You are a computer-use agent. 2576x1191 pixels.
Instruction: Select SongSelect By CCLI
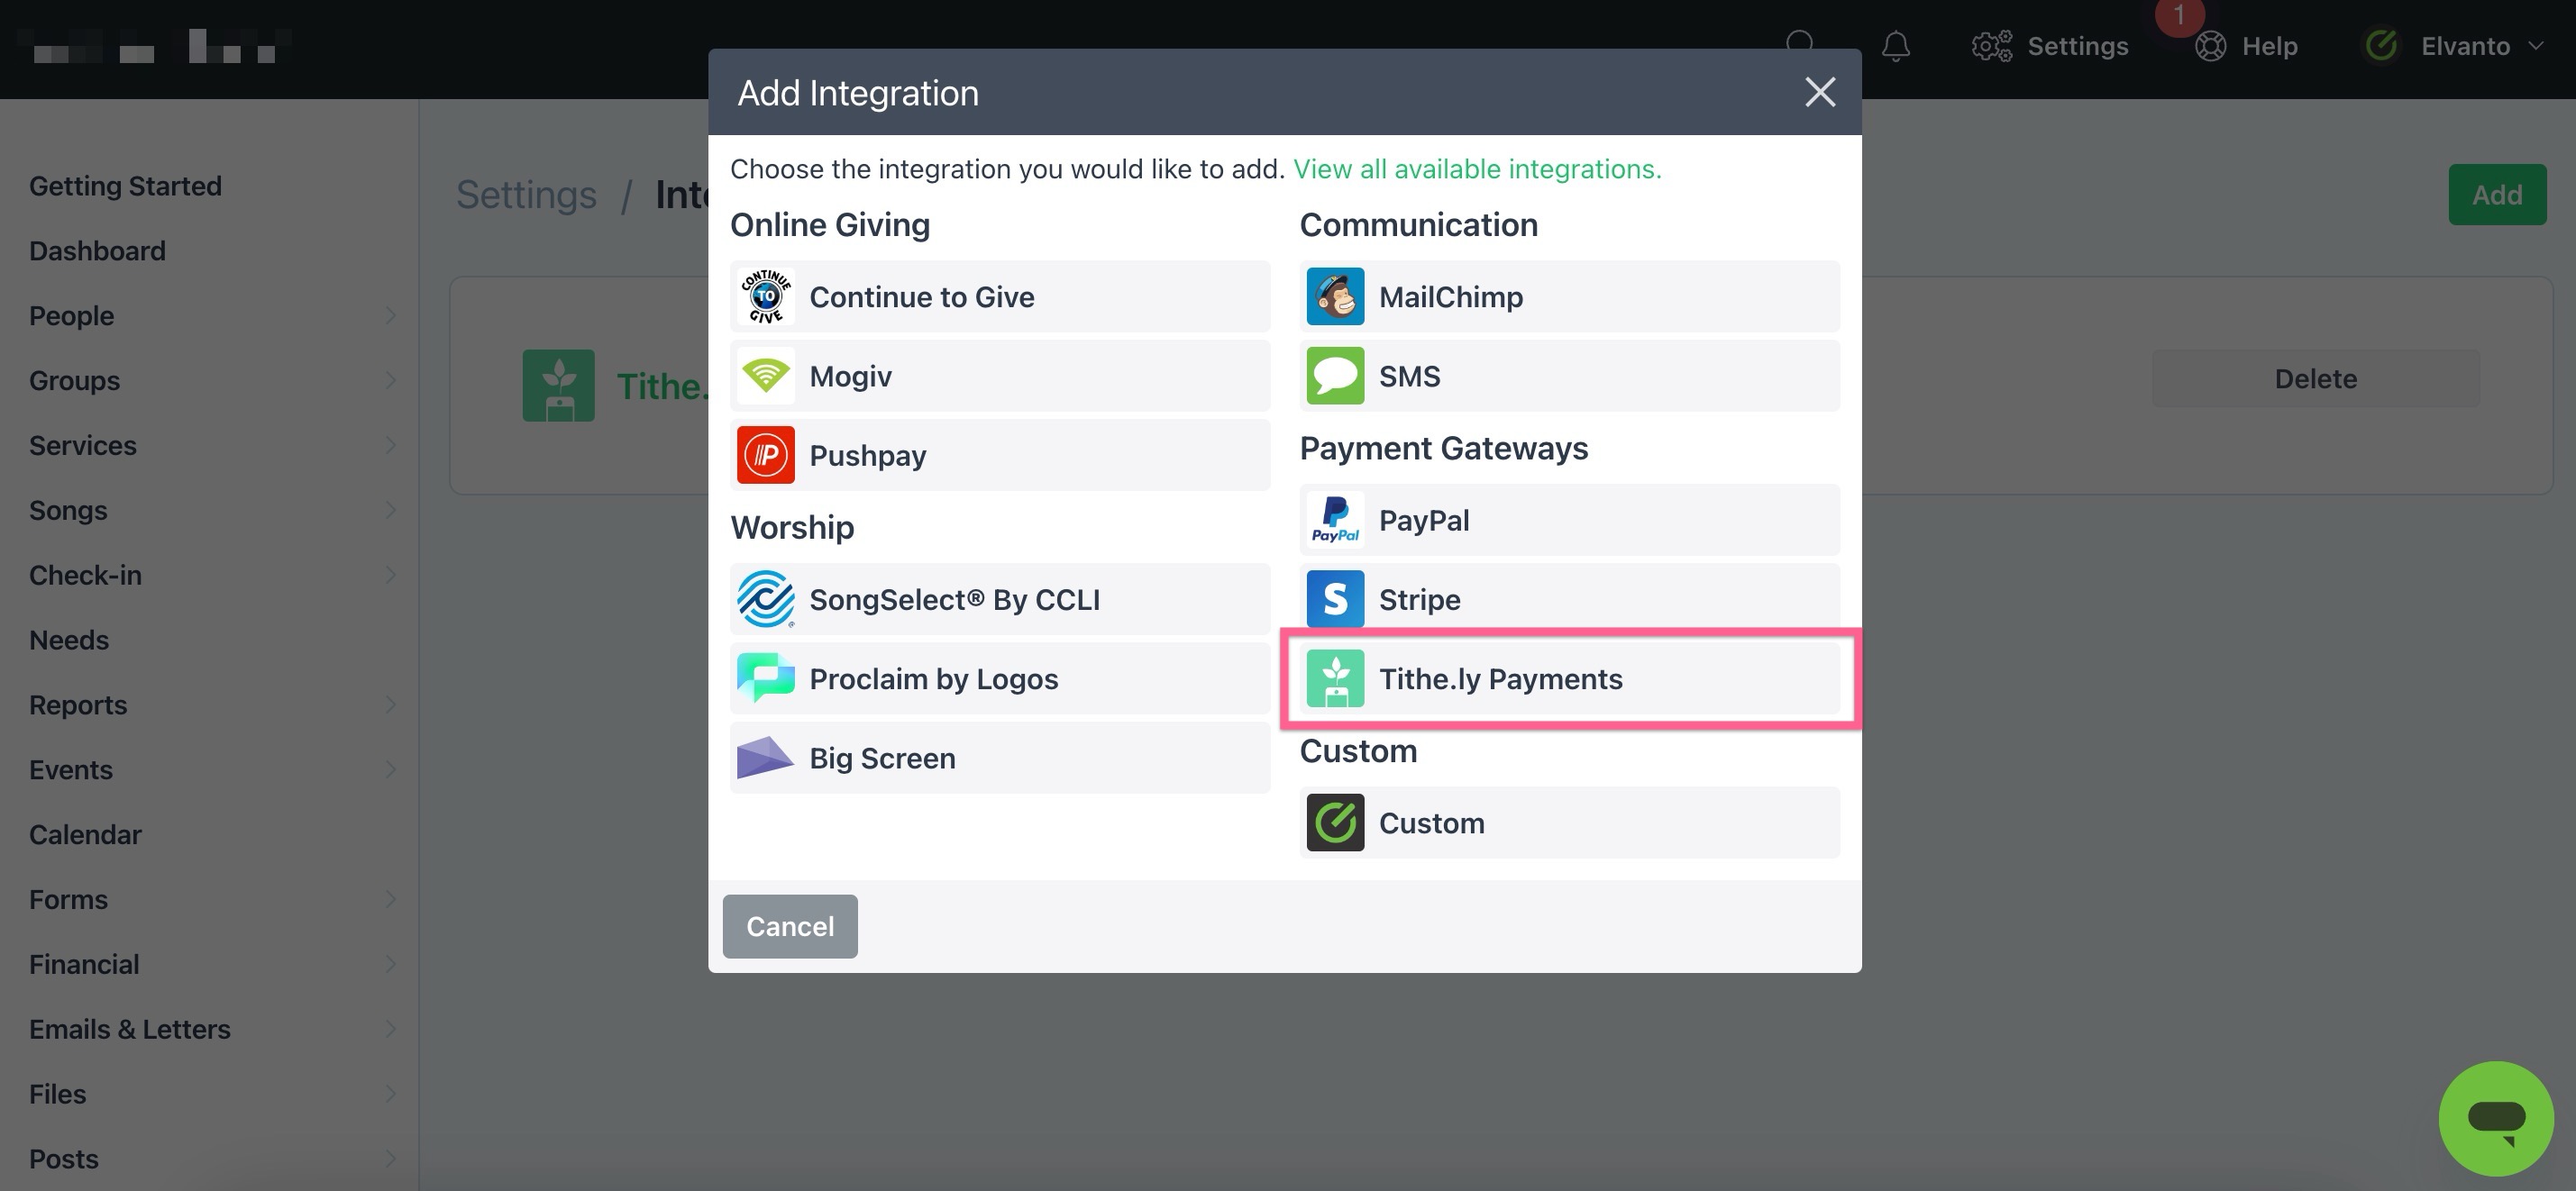(998, 598)
